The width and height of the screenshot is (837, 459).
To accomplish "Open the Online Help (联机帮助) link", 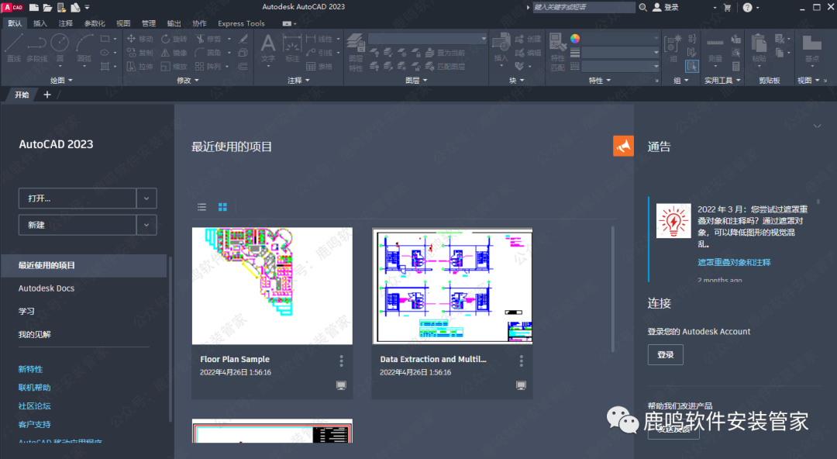I will (35, 388).
